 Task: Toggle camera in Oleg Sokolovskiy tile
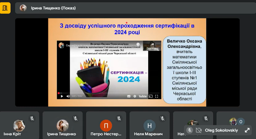198,130
